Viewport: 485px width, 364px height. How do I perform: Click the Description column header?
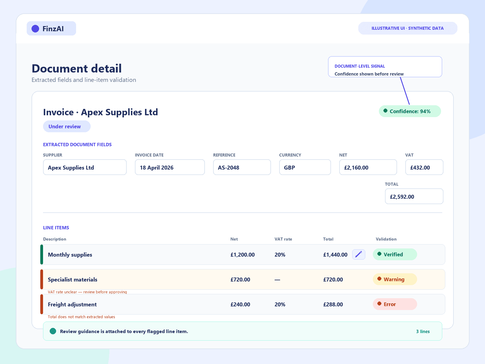click(x=55, y=239)
